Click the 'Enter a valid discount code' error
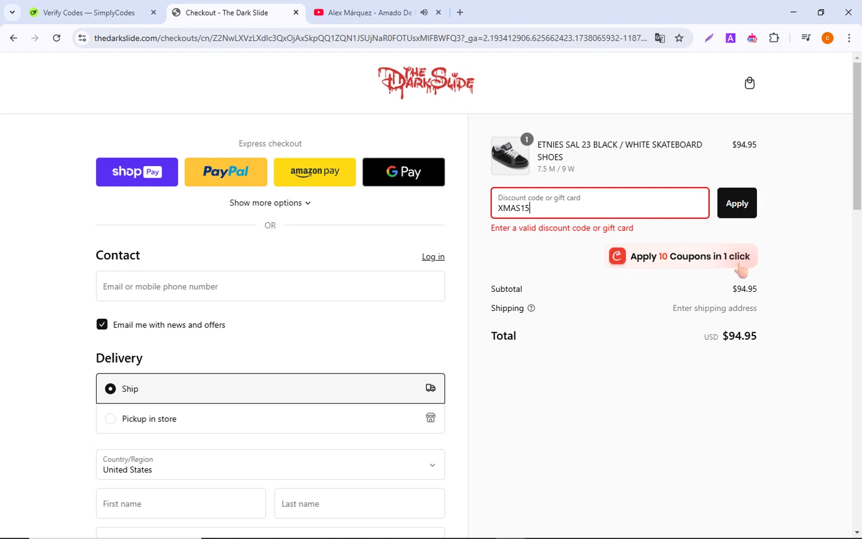The width and height of the screenshot is (862, 539). pos(562,228)
